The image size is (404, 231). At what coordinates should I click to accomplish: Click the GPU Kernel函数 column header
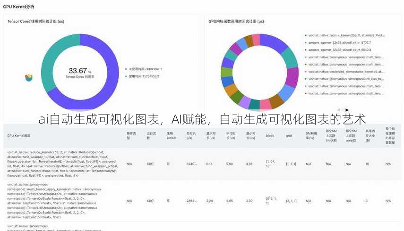click(x=19, y=136)
